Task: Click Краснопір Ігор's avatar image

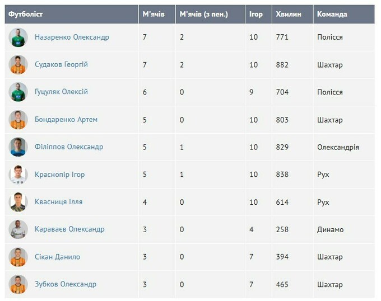Action: (18, 175)
